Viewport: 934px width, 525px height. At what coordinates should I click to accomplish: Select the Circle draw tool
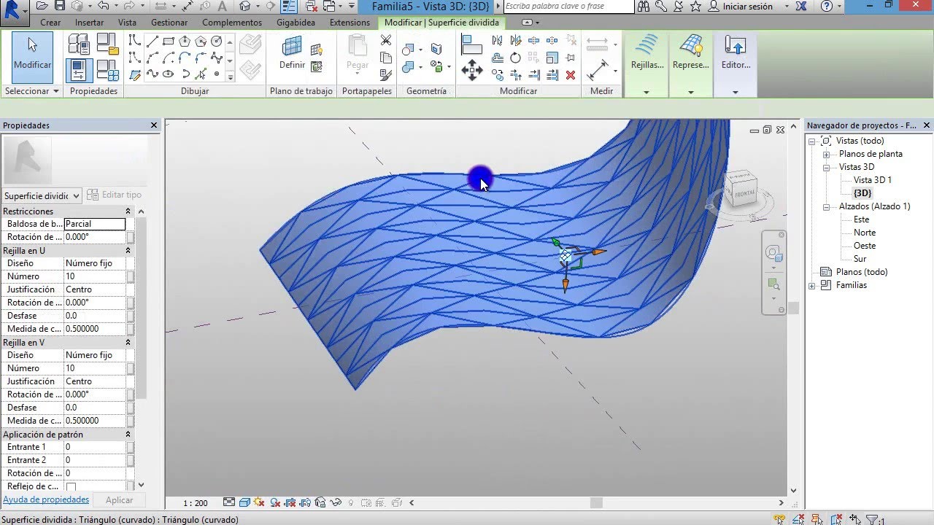pyautogui.click(x=217, y=41)
